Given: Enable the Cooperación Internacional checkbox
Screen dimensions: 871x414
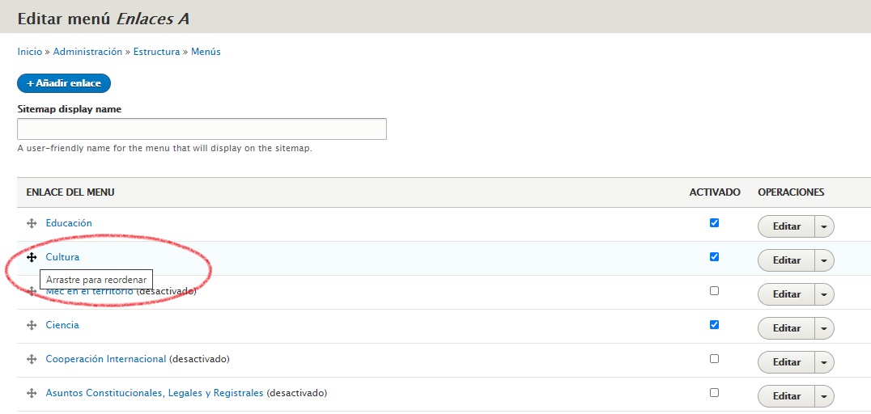Looking at the screenshot, I should 714,359.
